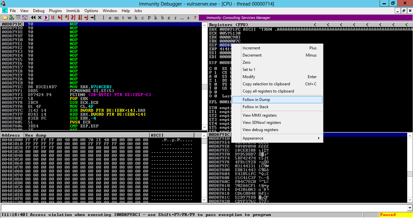This screenshot has height=218, width=413.
Task: Click the Step over toolbar icon
Action: pos(67,18)
